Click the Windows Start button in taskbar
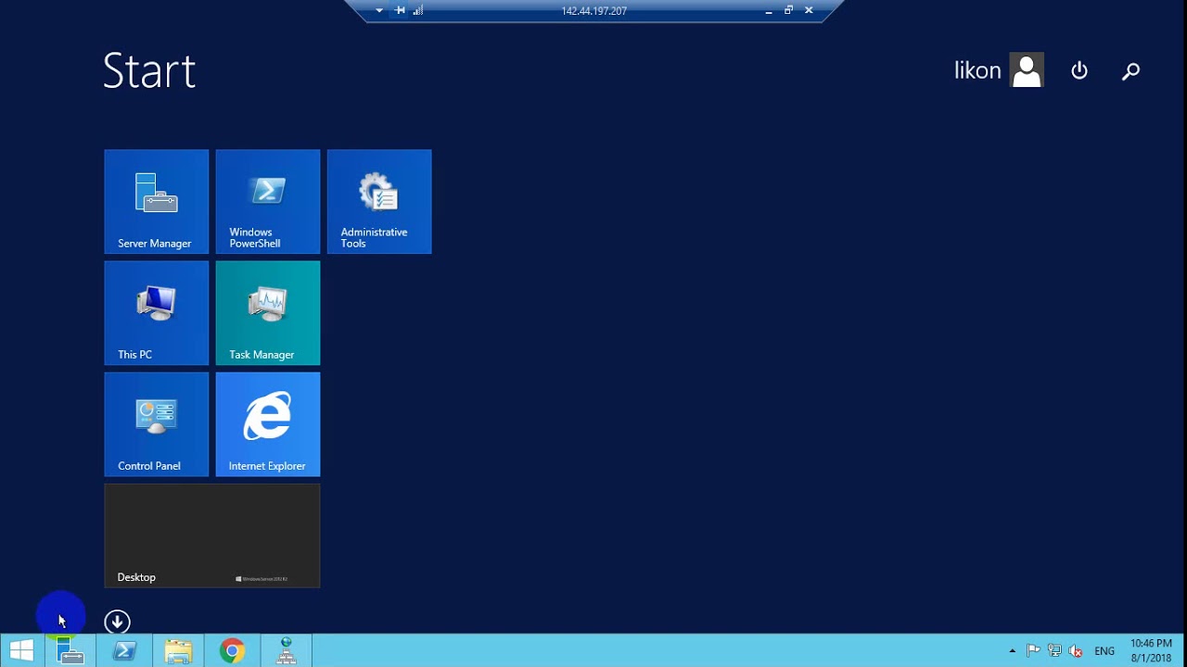Viewport: 1187px width, 667px height. coord(22,651)
